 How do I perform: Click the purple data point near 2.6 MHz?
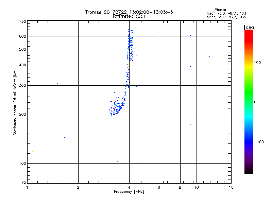click(98, 155)
